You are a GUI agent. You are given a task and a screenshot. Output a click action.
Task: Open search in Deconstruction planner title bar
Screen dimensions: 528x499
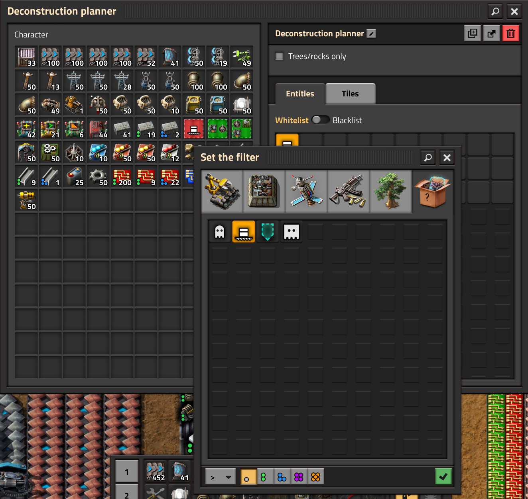point(495,11)
